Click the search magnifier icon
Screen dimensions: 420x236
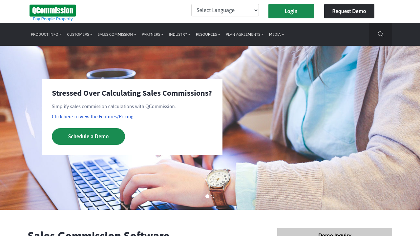[381, 34]
